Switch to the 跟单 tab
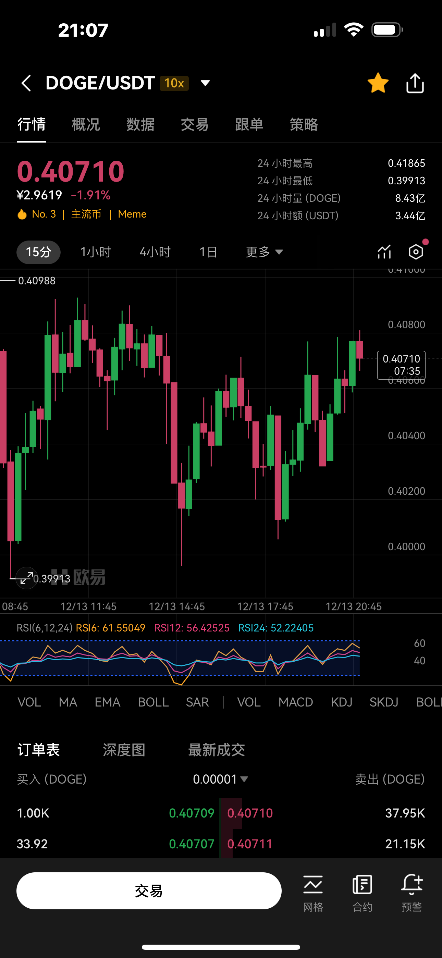The image size is (442, 958). click(249, 124)
